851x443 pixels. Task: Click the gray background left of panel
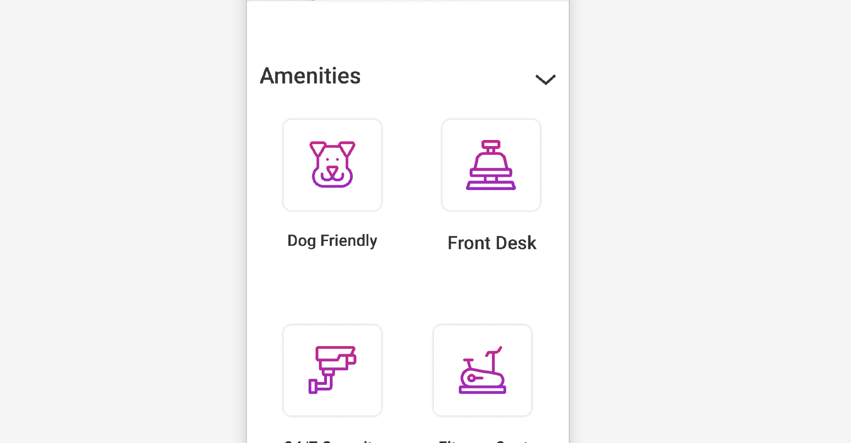[x=123, y=221]
